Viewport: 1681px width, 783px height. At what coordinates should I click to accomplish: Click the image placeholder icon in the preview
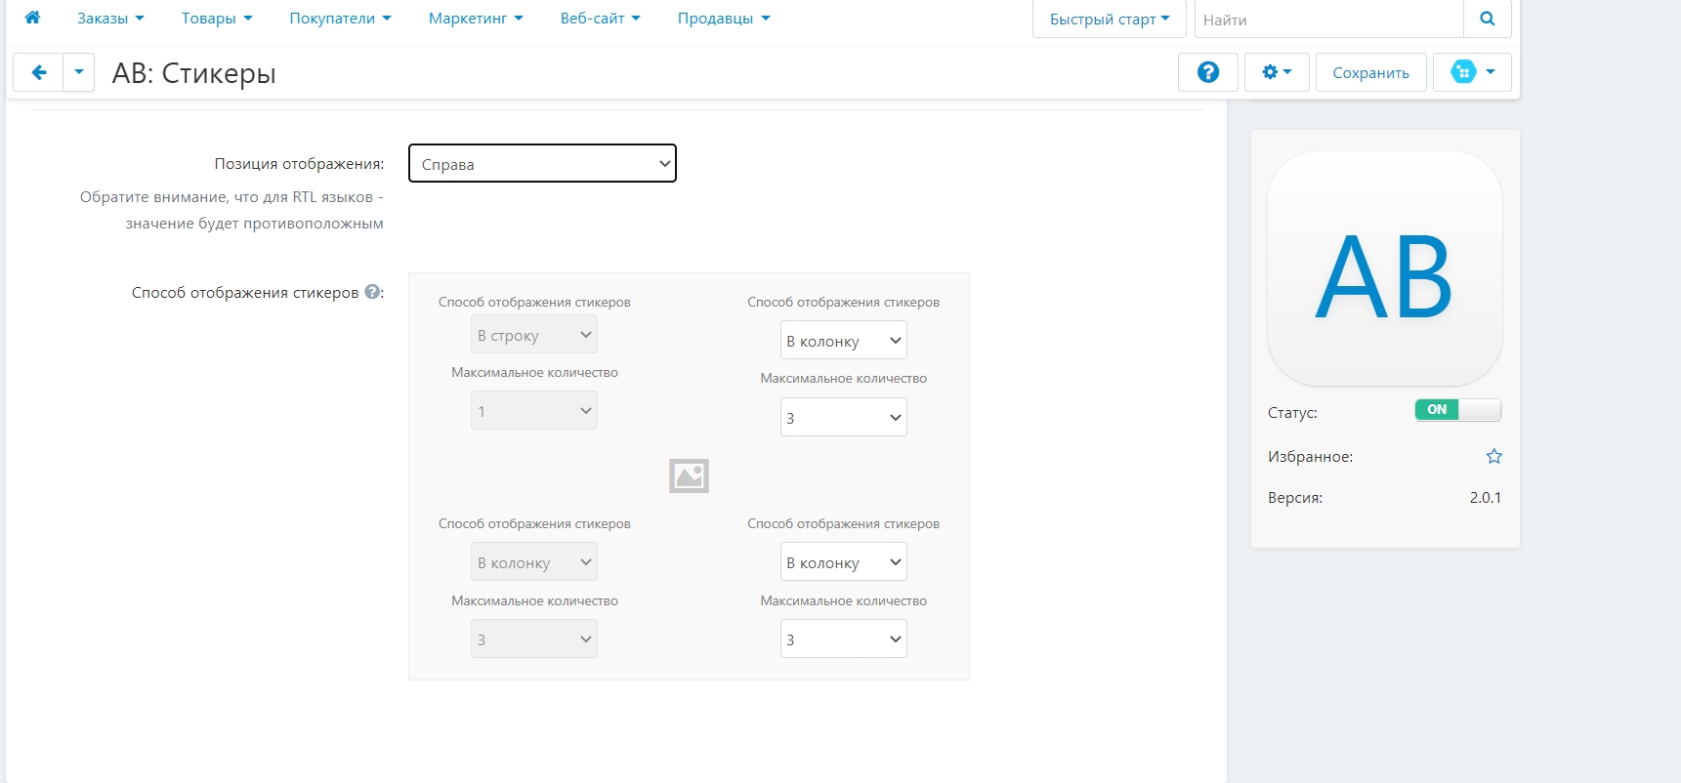pos(689,475)
